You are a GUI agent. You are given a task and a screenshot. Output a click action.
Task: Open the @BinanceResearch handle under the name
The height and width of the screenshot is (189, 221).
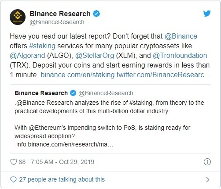pyautogui.click(x=57, y=22)
